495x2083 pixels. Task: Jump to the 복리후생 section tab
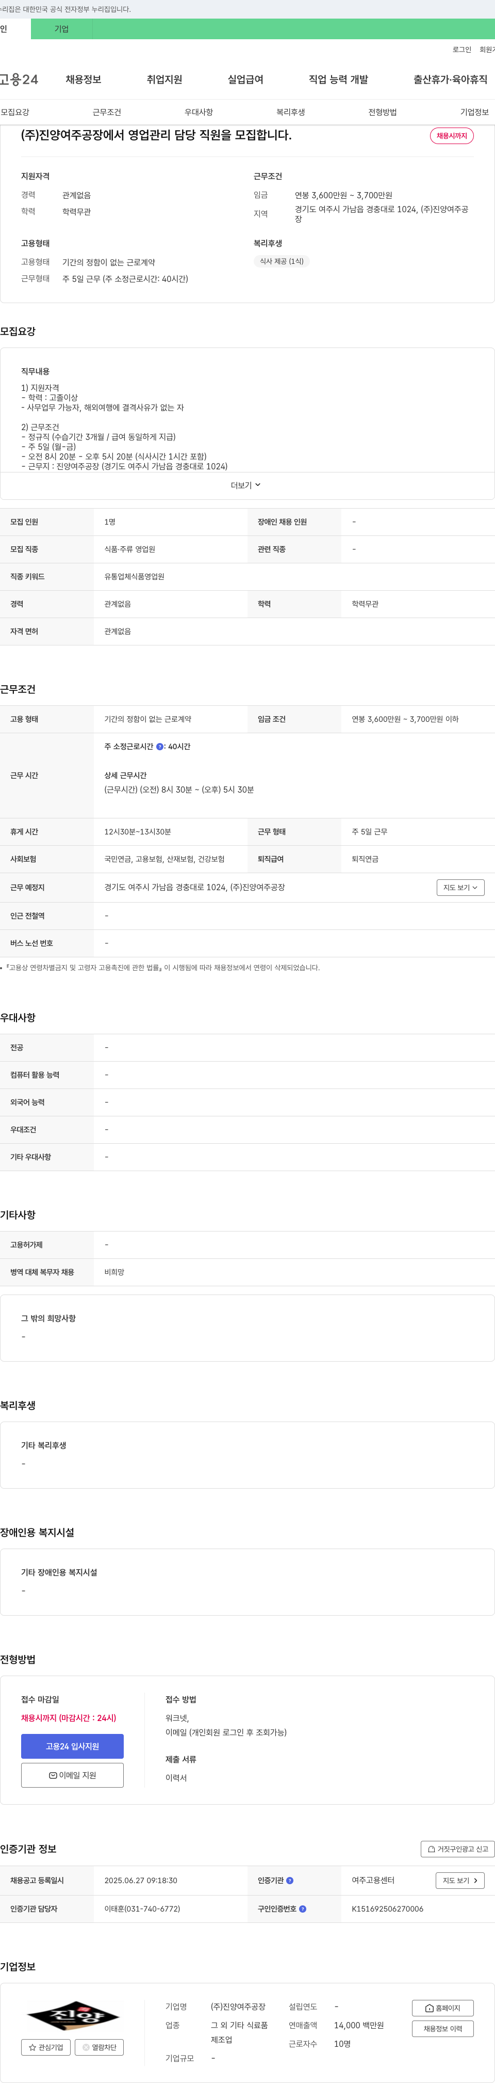tap(291, 113)
